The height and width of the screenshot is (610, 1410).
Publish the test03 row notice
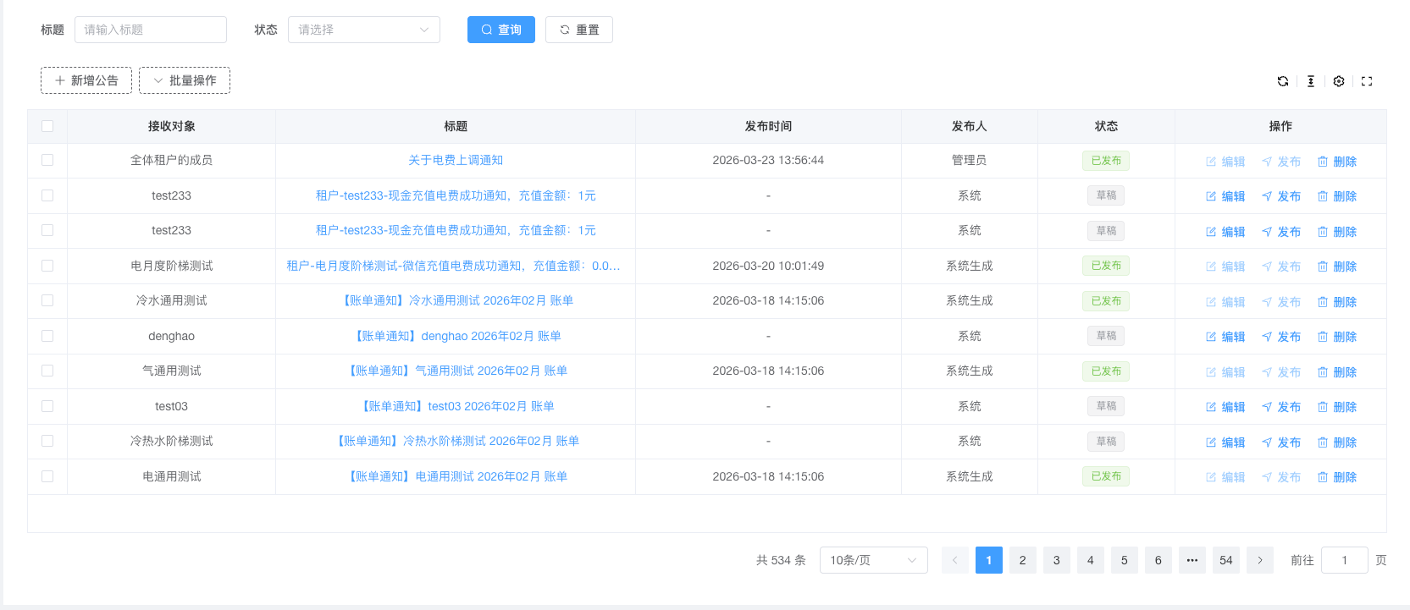click(x=1281, y=407)
